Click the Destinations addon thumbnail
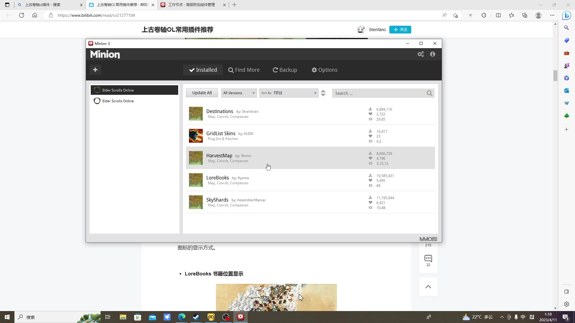This screenshot has height=323, width=575. tap(196, 114)
